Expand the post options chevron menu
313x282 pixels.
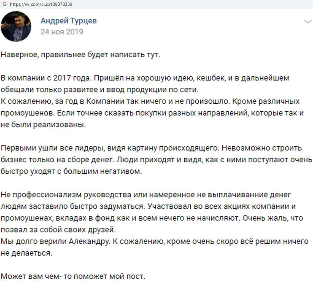pos(308,21)
